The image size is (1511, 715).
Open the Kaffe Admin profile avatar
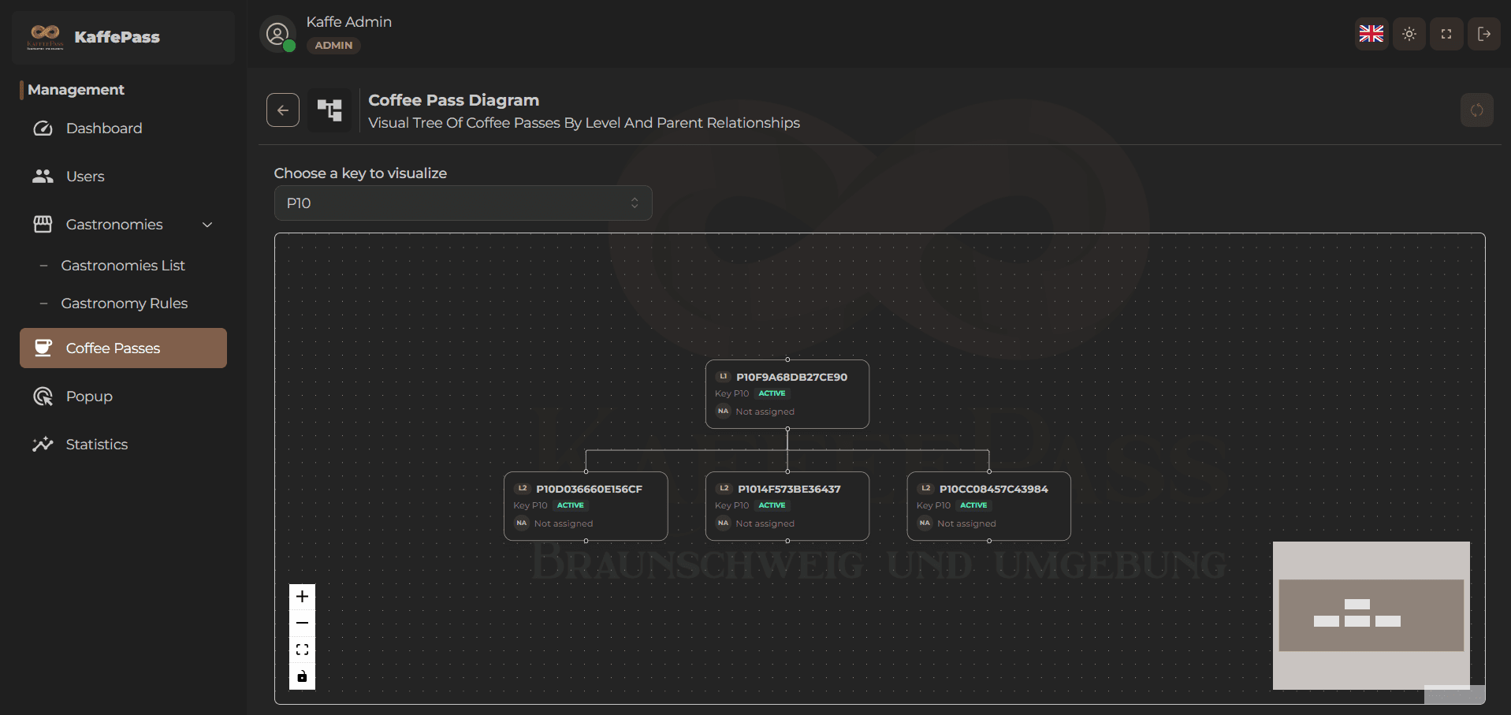277,35
